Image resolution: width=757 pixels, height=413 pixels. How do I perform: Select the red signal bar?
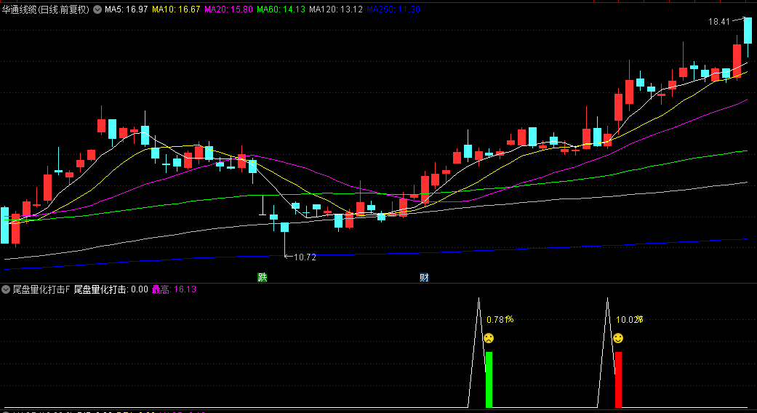click(x=618, y=380)
